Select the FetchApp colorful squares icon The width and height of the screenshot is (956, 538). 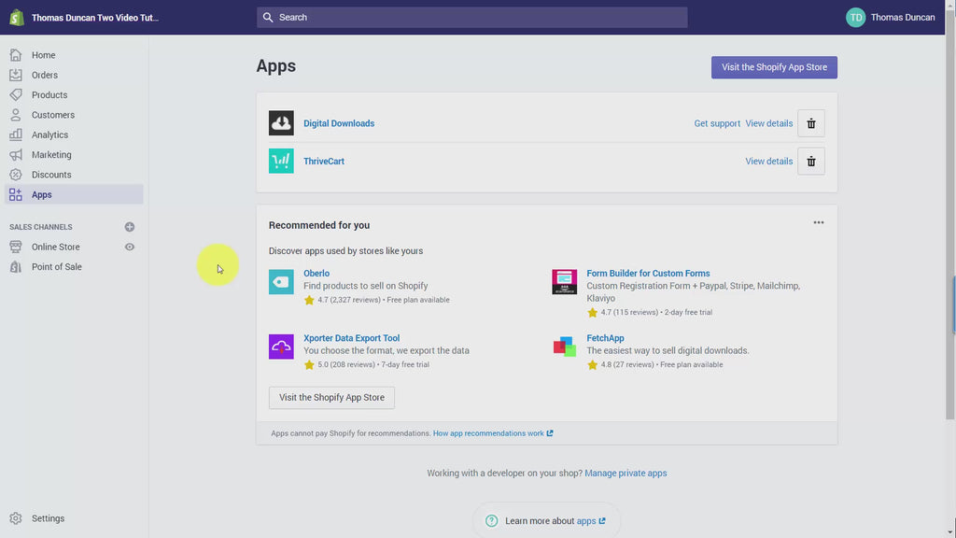(x=565, y=347)
